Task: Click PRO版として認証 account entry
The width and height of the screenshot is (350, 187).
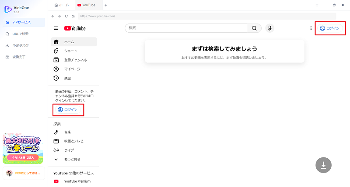Action: [24, 173]
